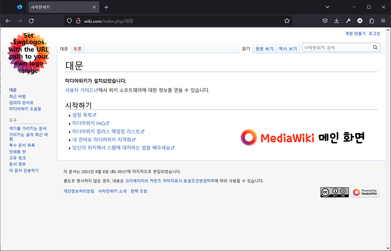Click the 시작하기 section heading
The height and width of the screenshot is (251, 391).
point(79,105)
